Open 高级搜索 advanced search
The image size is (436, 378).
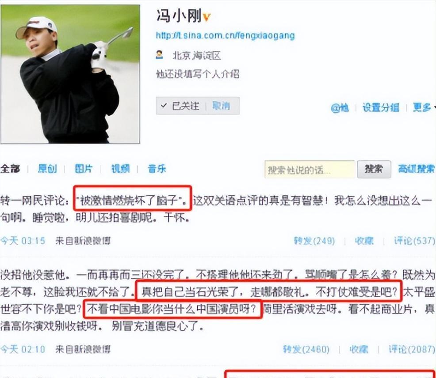(x=416, y=169)
